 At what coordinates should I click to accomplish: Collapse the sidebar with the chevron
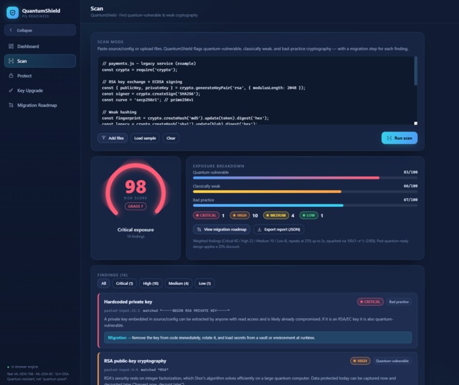(x=11, y=30)
